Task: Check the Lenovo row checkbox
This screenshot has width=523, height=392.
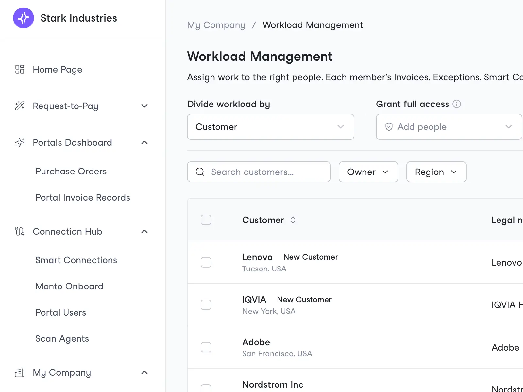Action: tap(206, 262)
